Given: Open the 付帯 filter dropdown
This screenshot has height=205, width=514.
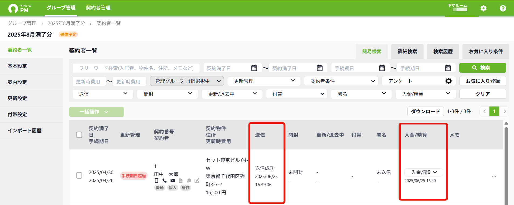Looking at the screenshot, I should [297, 94].
